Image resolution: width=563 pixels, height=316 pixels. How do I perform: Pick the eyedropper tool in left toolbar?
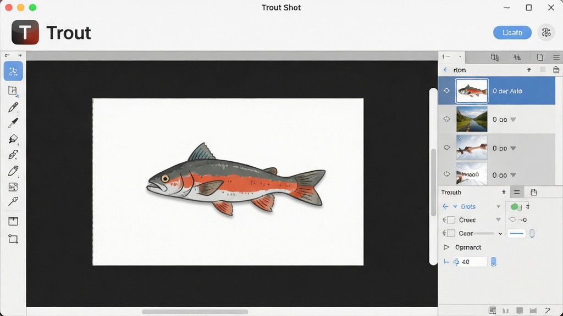tap(13, 123)
